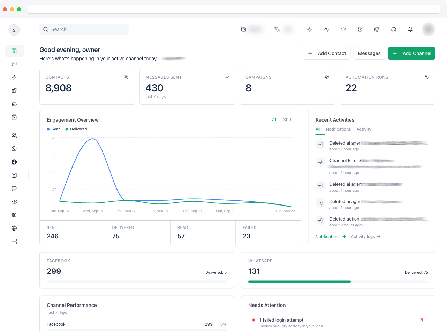The image size is (447, 332).
Task: Follow the green Notifications arrow link
Action: (x=331, y=237)
